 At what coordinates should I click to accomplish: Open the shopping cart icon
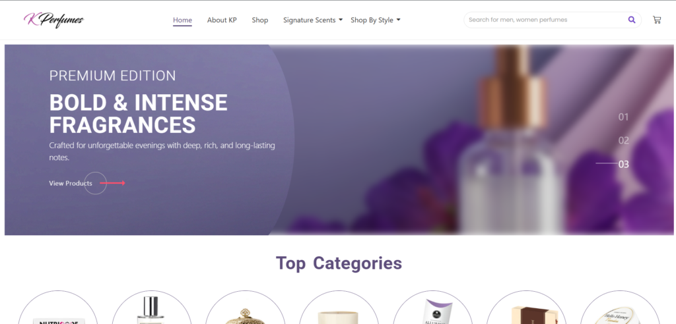pos(657,20)
